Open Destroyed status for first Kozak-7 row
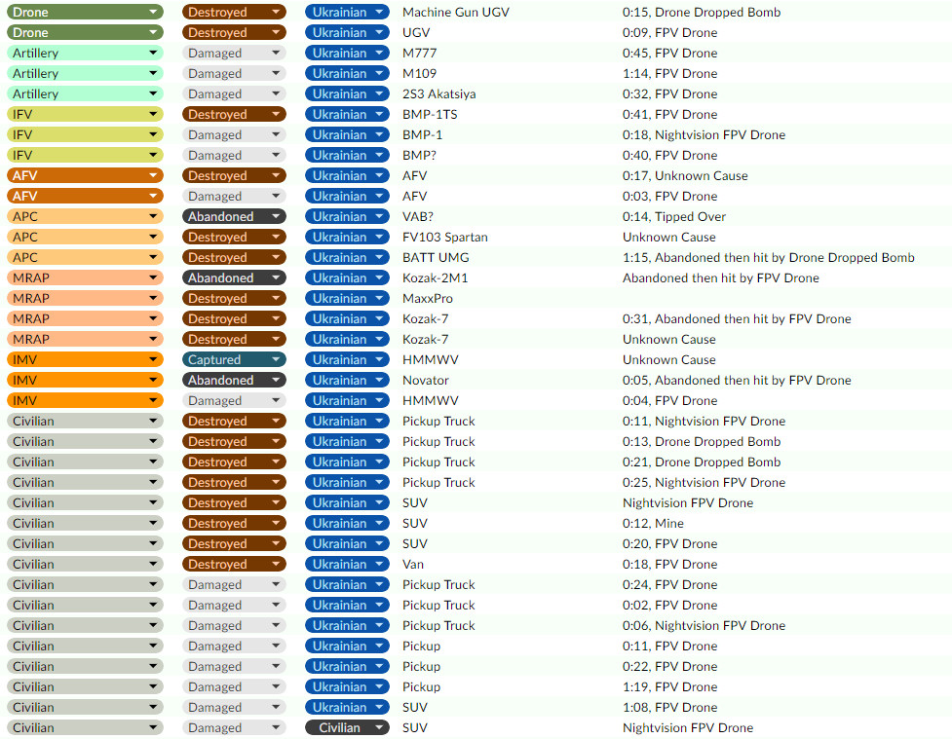The width and height of the screenshot is (952, 739). pos(234,318)
